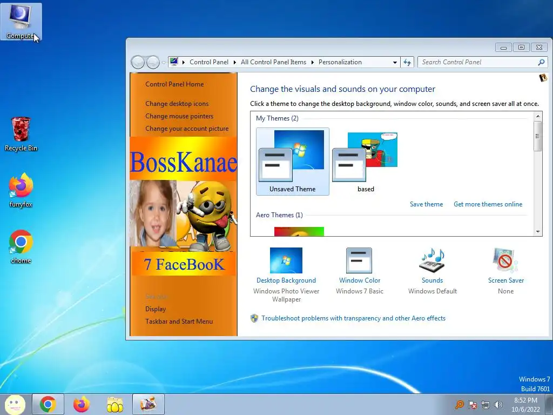The height and width of the screenshot is (415, 553).
Task: Open Control Panel Home
Action: click(x=174, y=84)
